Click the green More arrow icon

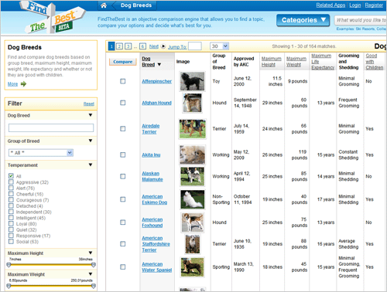click(x=23, y=84)
